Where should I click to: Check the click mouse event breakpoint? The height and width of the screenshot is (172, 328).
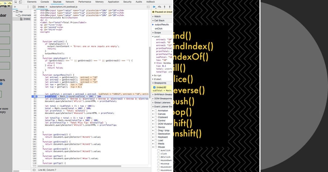click(x=158, y=154)
